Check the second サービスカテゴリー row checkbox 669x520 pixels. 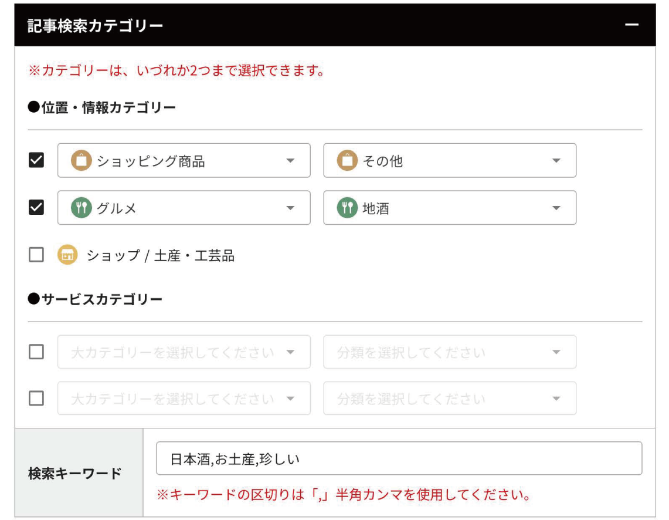(x=36, y=399)
